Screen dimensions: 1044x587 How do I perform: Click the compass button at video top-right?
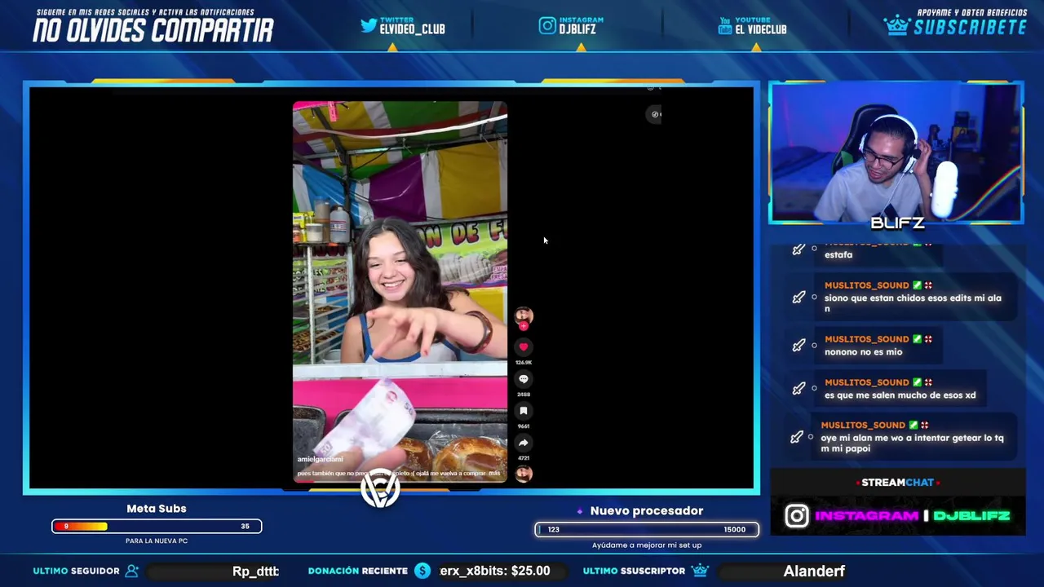click(654, 115)
